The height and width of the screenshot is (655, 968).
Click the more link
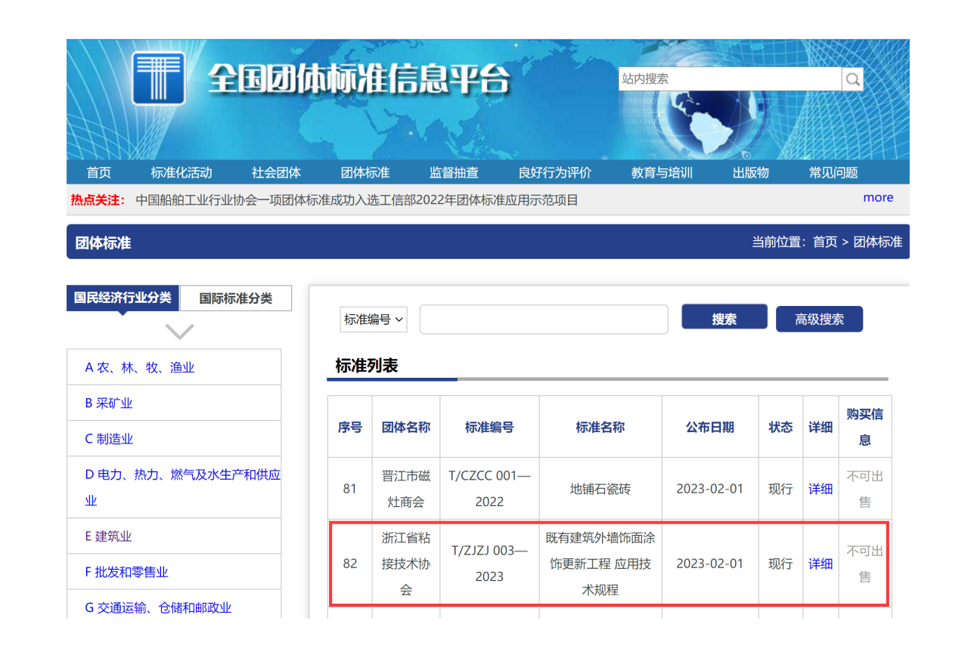click(x=878, y=198)
